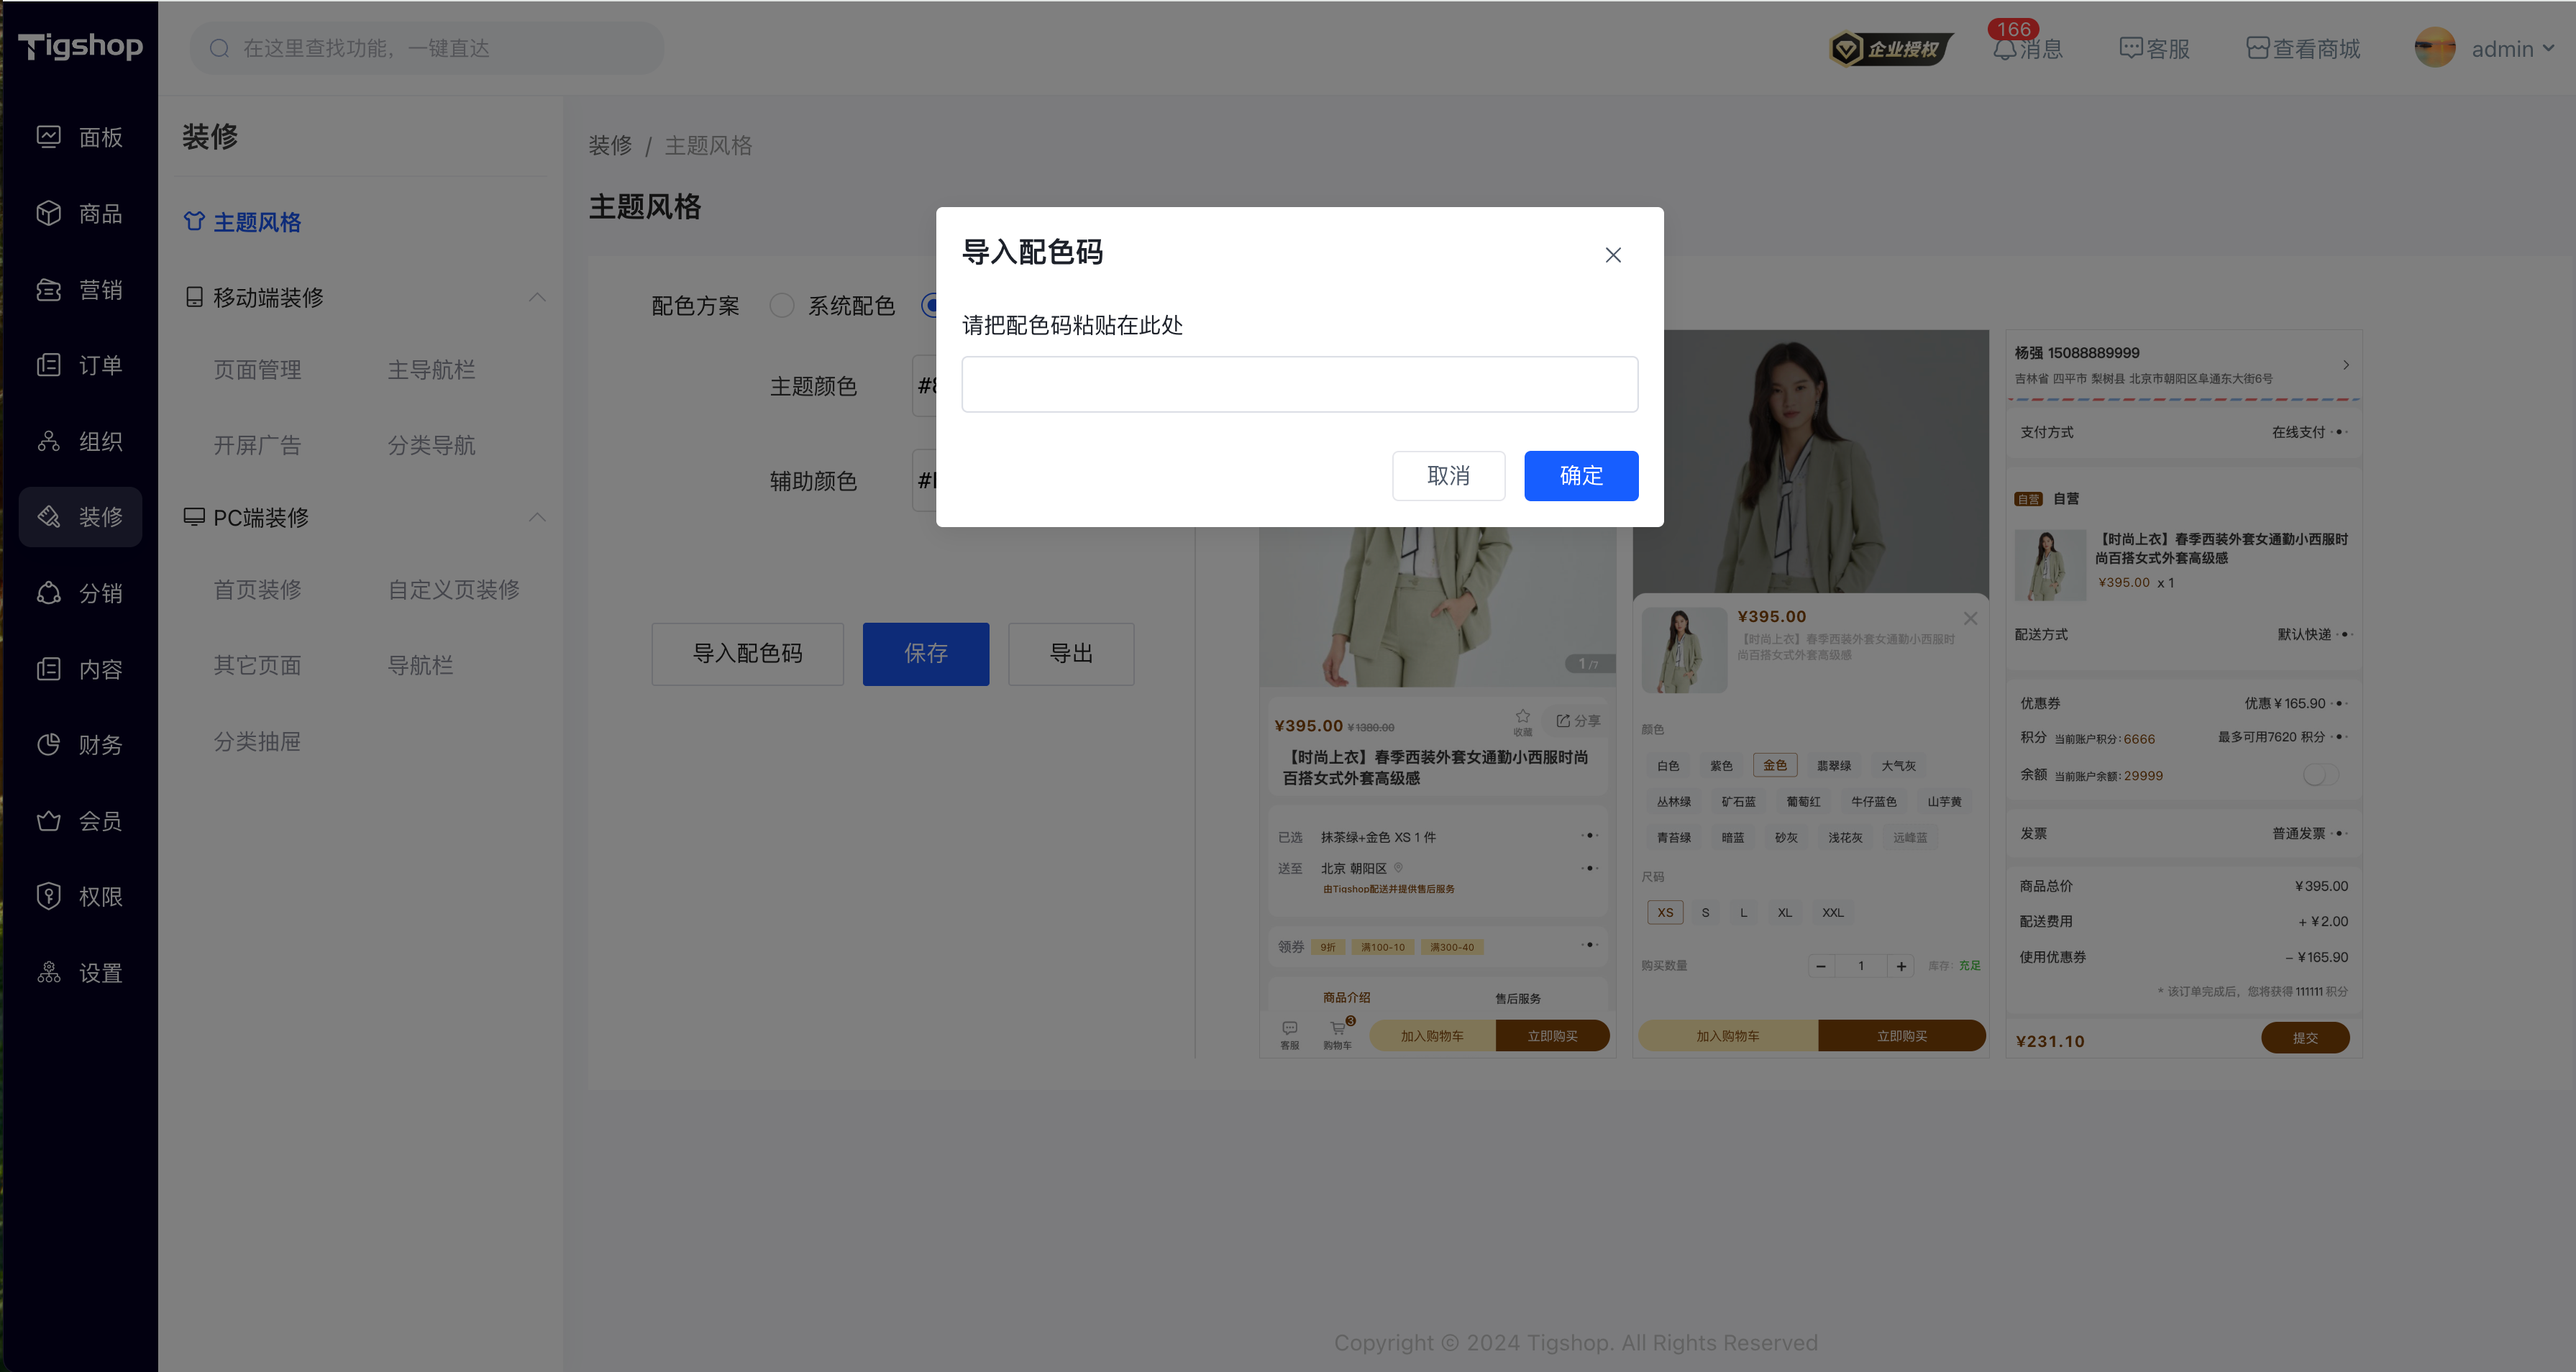
Task: Open the admin user dropdown
Action: [x=2484, y=48]
